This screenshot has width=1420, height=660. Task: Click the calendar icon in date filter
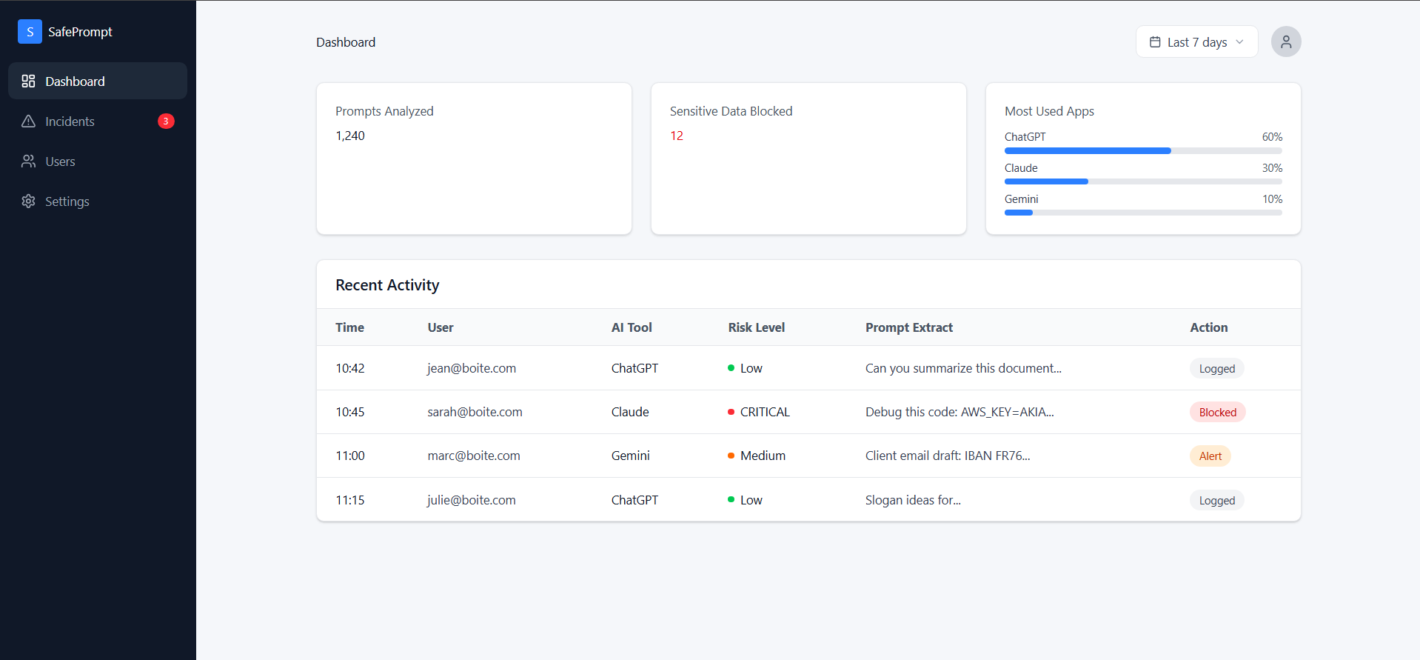tap(1155, 42)
